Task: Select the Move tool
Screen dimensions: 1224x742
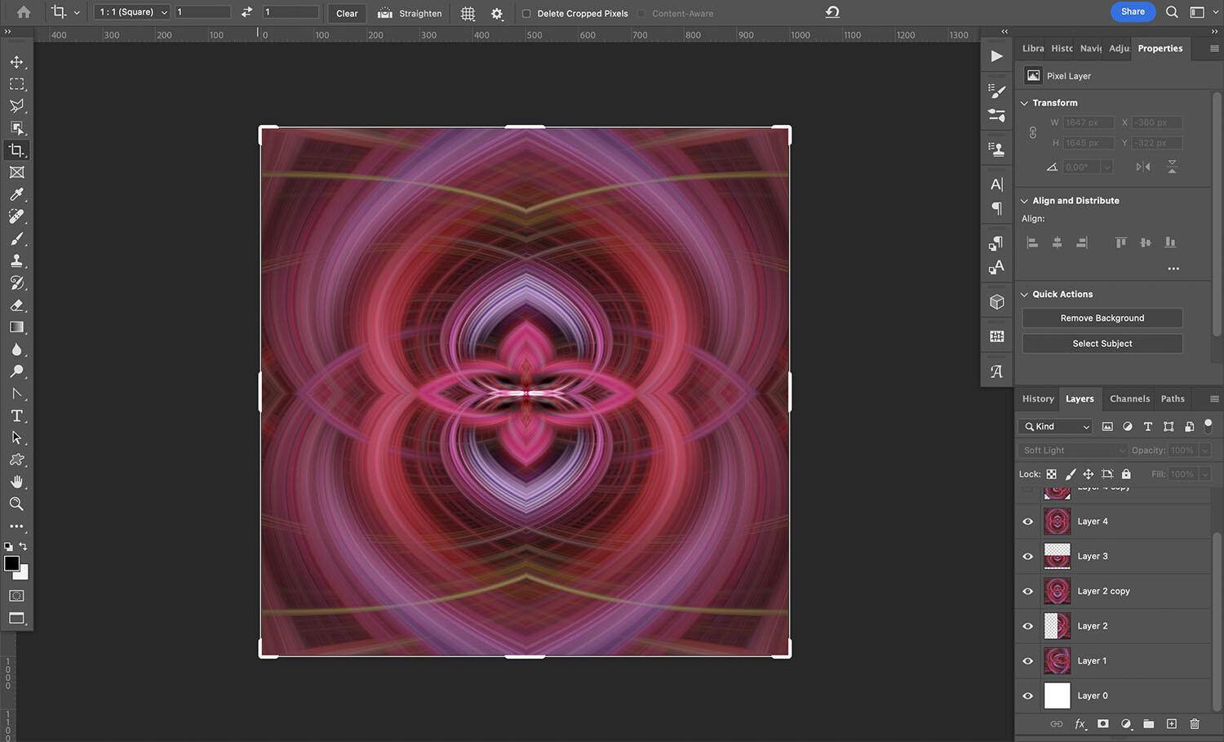Action: (x=17, y=61)
